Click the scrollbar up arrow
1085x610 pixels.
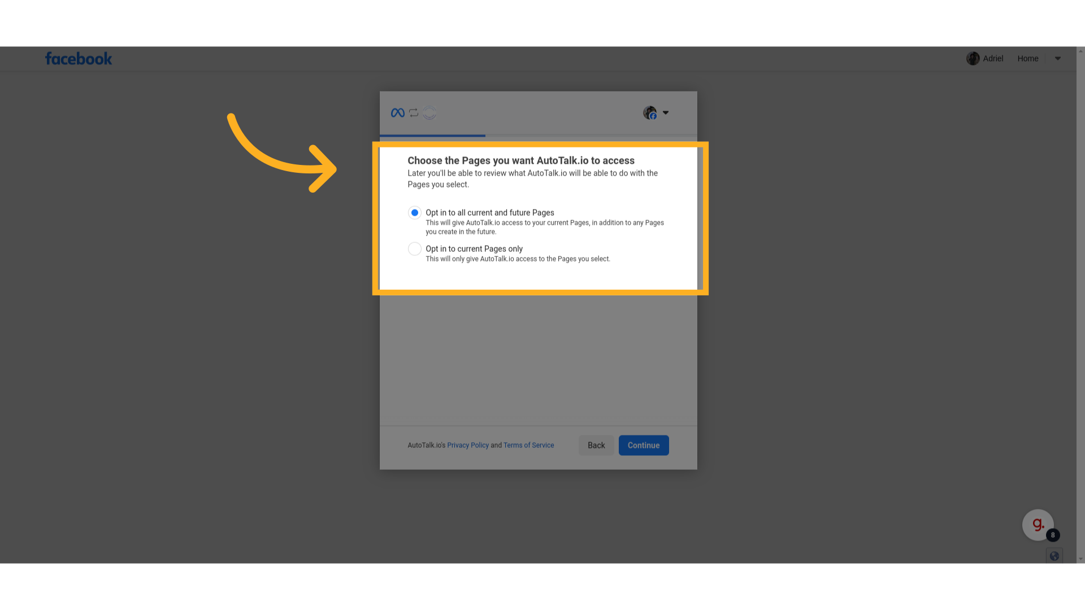point(1080,51)
